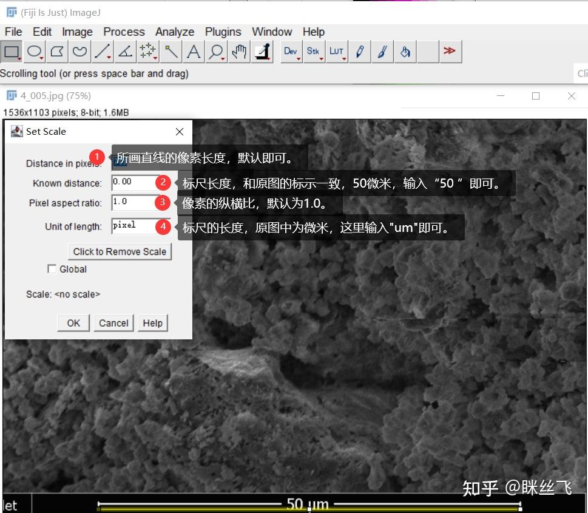
Task: Select the Magnifying glass tool
Action: pyautogui.click(x=217, y=52)
